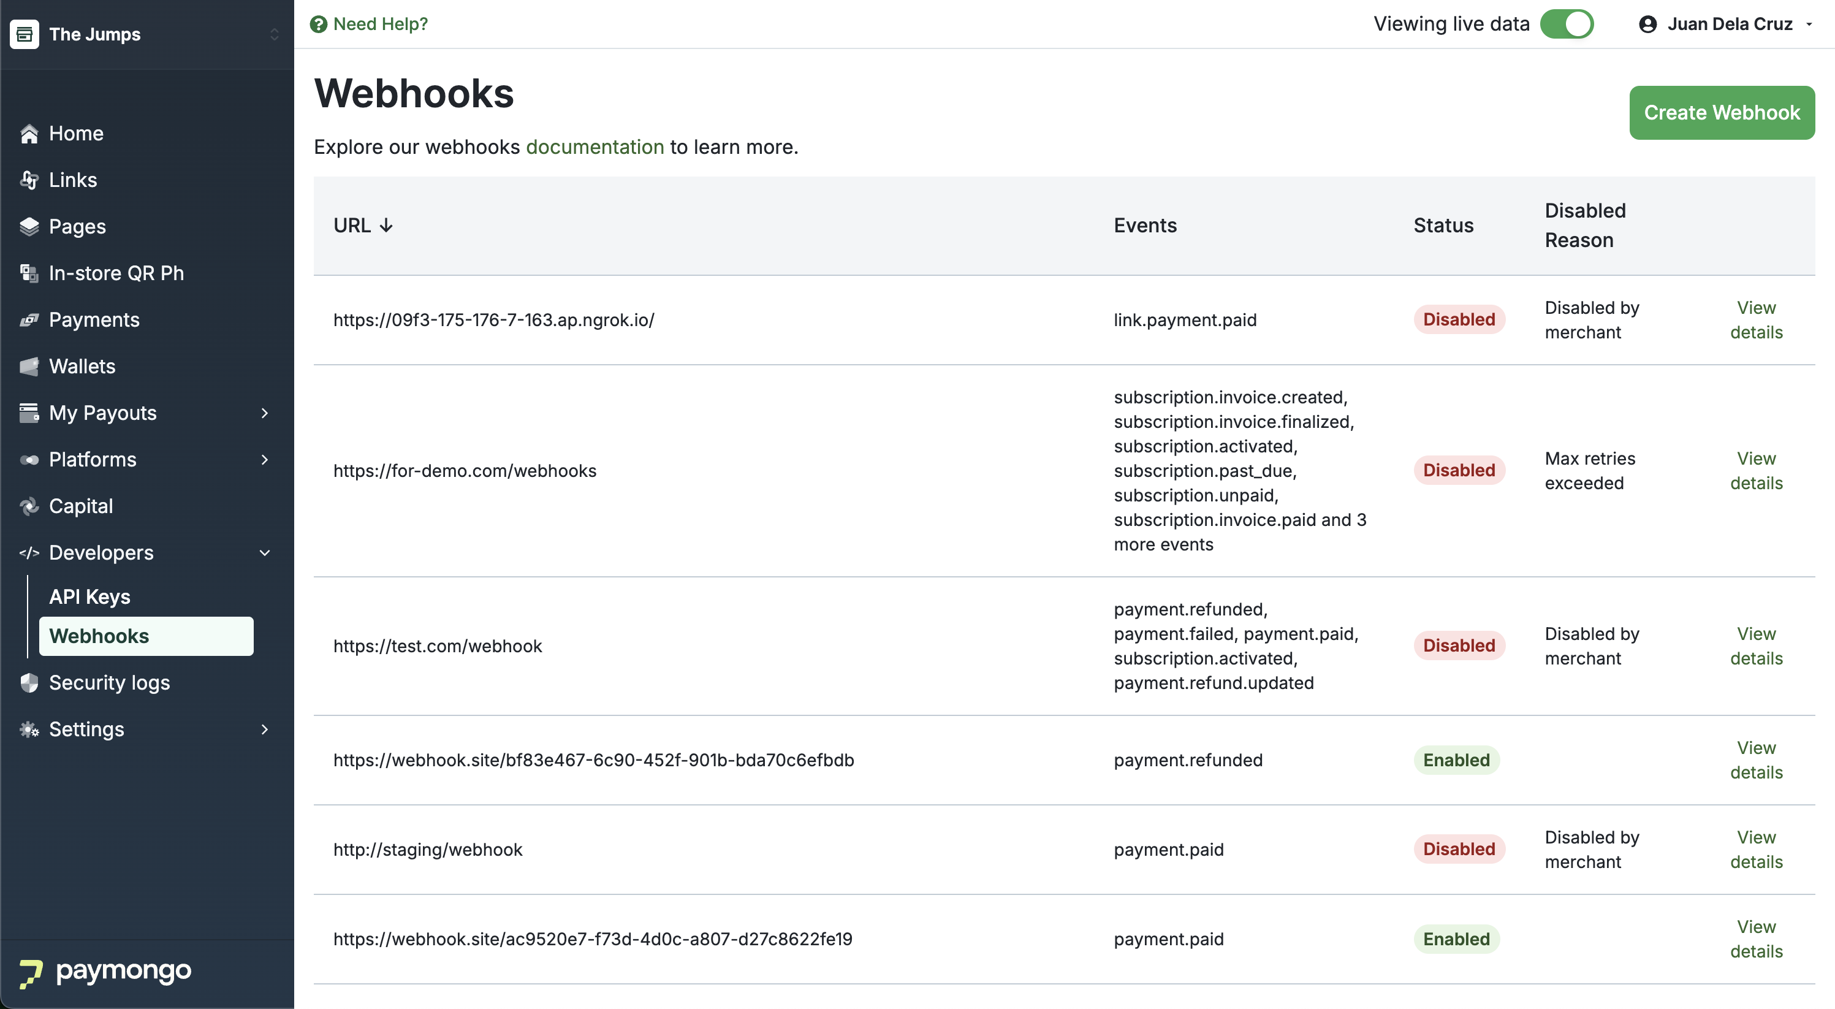Expand the My Payouts submenu chevron

[x=265, y=413]
